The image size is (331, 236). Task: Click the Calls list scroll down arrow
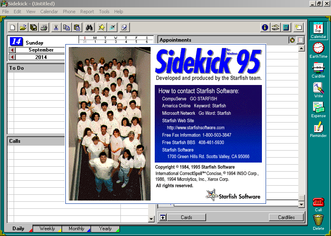tap(151, 219)
